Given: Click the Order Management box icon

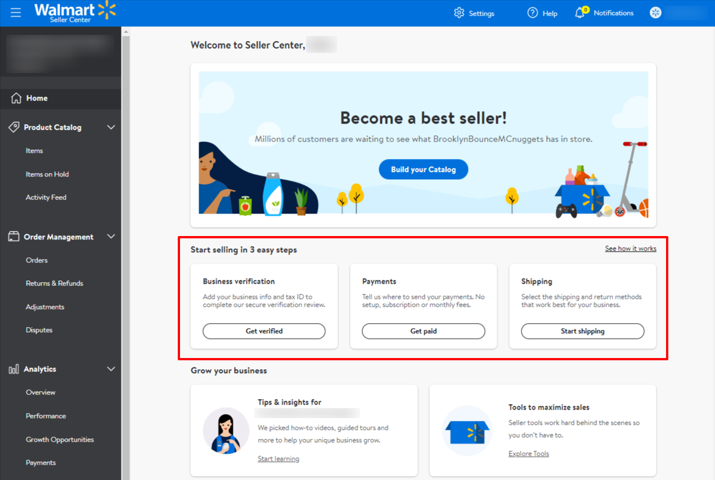Looking at the screenshot, I should click(13, 237).
